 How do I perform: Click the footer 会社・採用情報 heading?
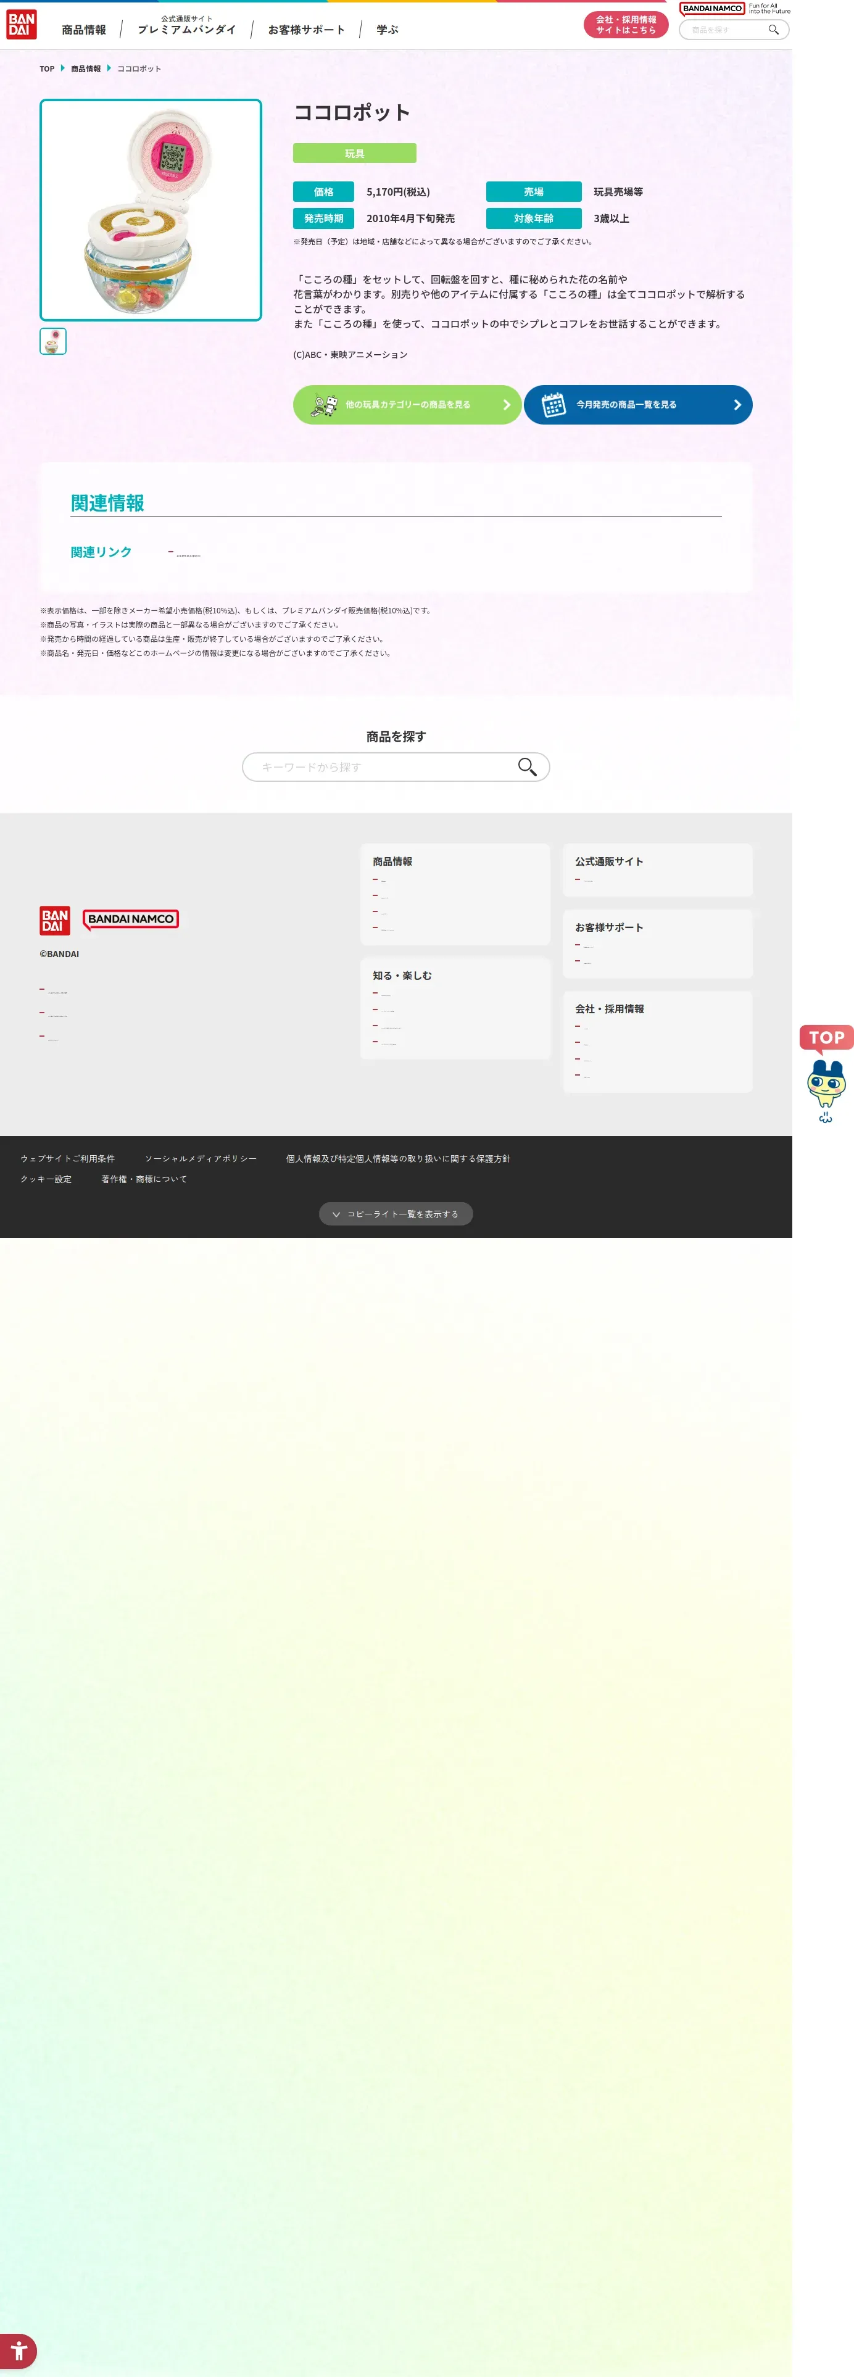pos(610,1008)
